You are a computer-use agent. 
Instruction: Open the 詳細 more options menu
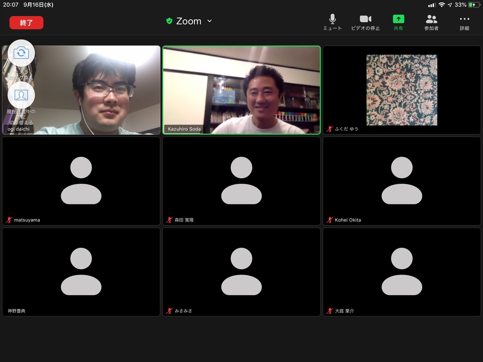[464, 19]
